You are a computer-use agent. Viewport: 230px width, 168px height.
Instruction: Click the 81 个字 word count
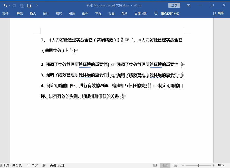pyautogui.click(x=32, y=165)
